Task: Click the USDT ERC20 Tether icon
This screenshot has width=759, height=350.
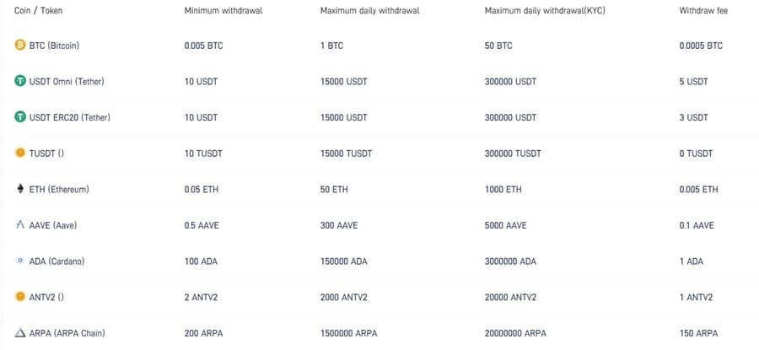Action: click(20, 117)
